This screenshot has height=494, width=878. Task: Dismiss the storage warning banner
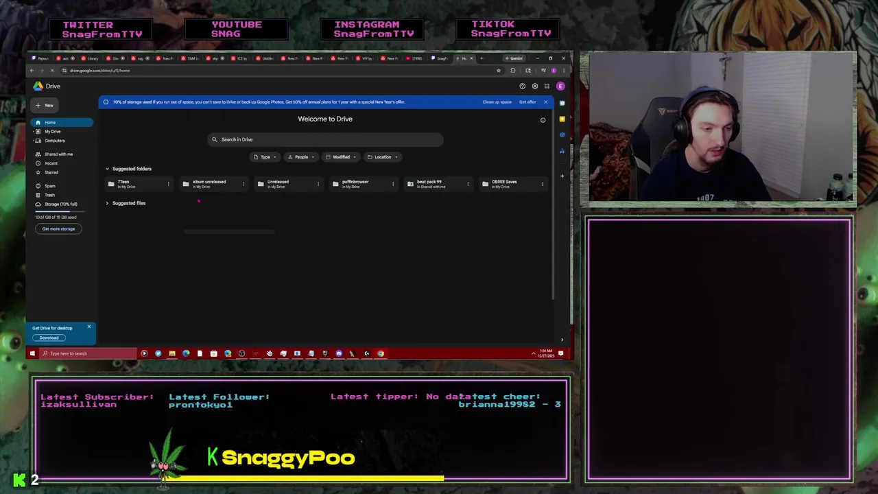[x=545, y=102]
